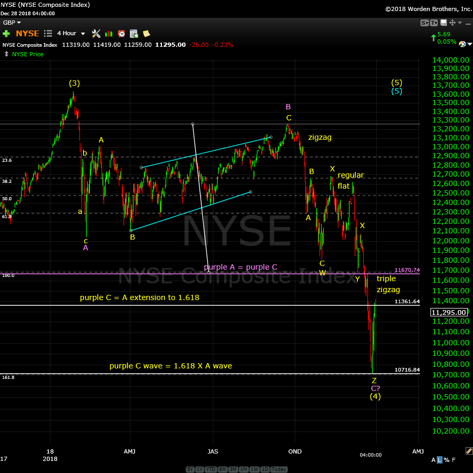Expand the arrow next to move icon
Viewport: 473px width, 473px height.
coord(460,23)
